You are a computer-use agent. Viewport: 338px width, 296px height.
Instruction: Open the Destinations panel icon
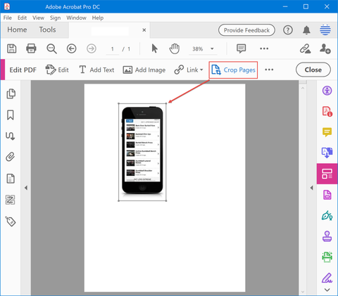coord(11,136)
